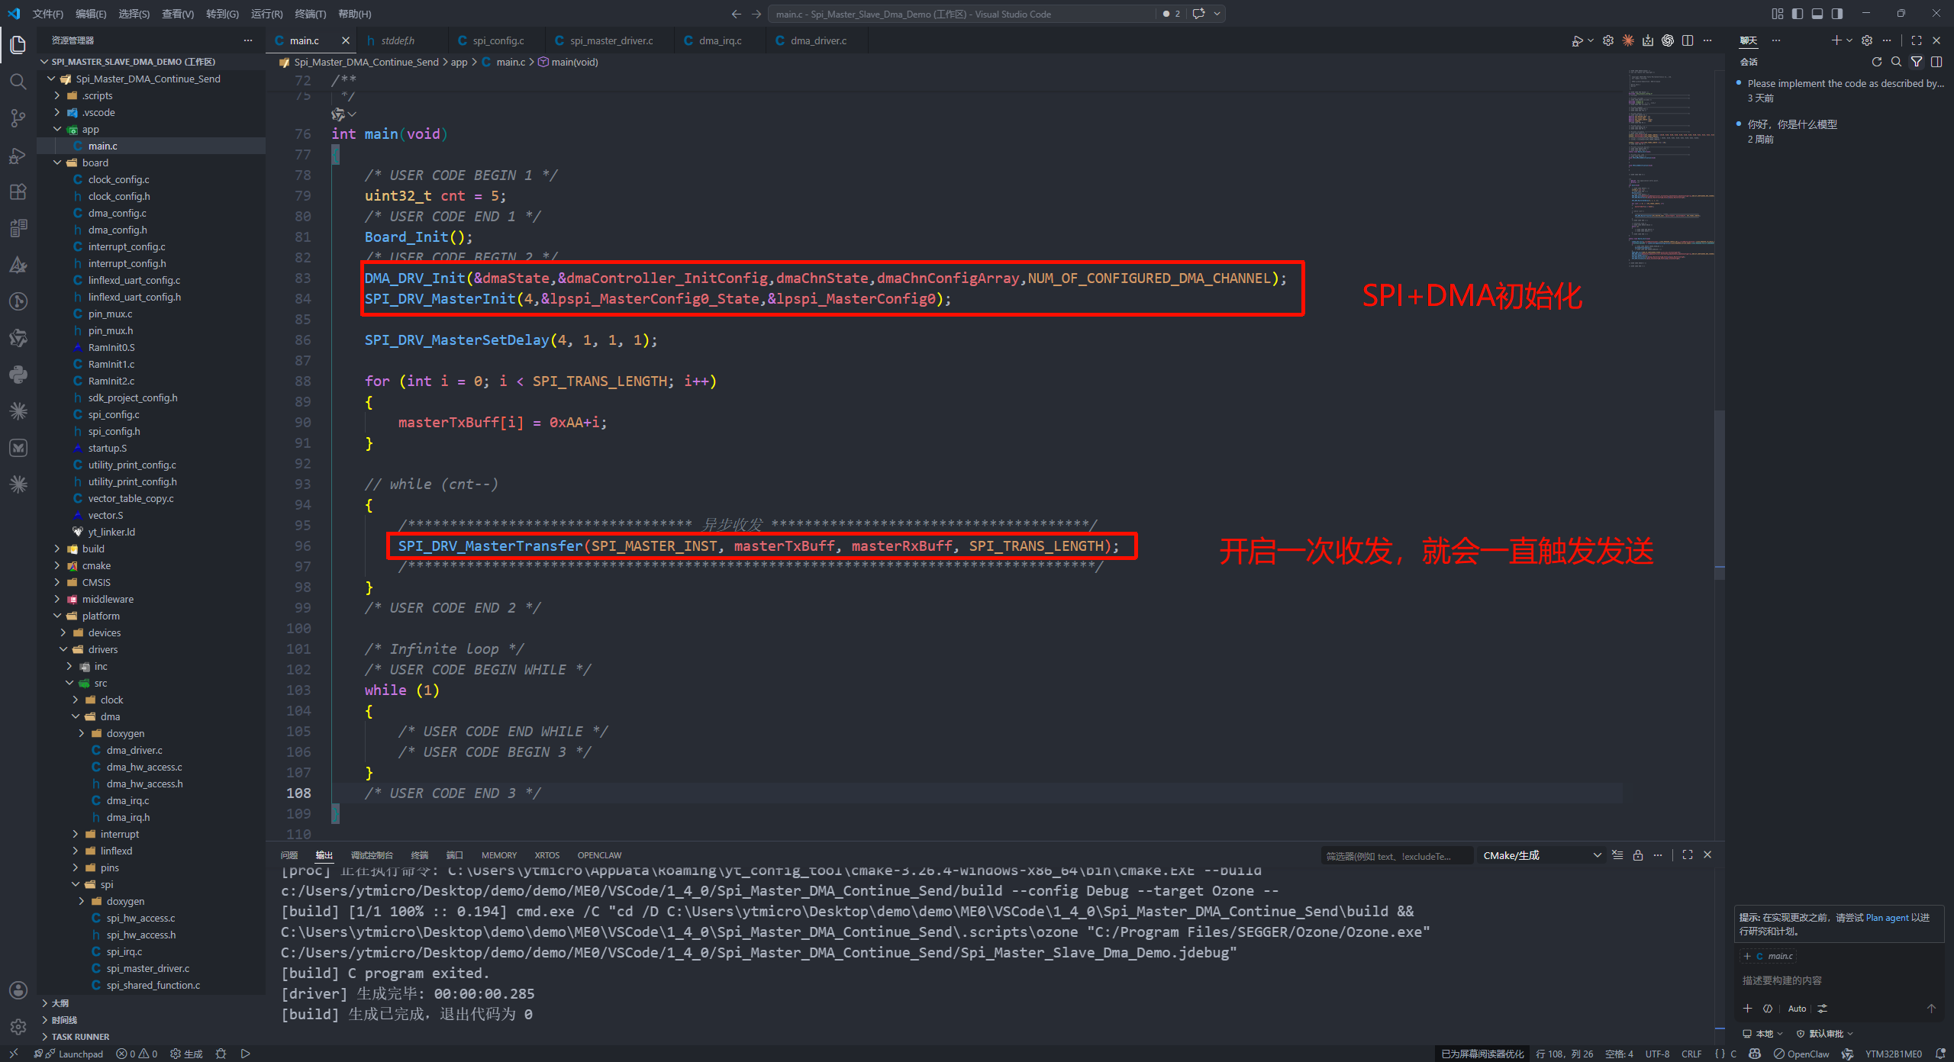Image resolution: width=1954 pixels, height=1062 pixels.
Task: Maximize the chat panel
Action: click(1917, 40)
